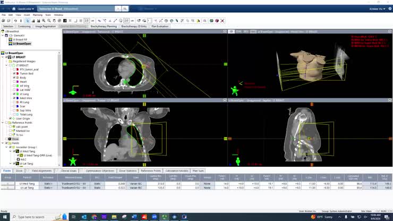Click the Lt Med Tang field row ID cell

click(x=27, y=184)
